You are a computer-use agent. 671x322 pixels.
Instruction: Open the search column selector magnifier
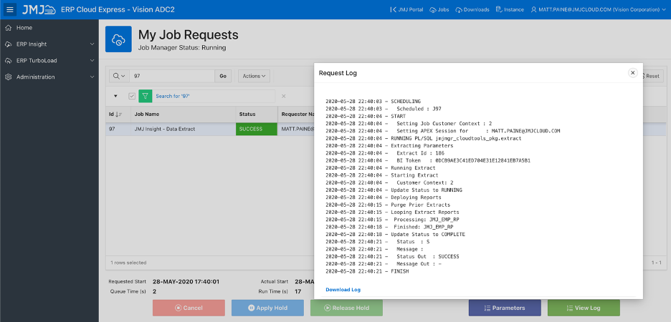click(x=119, y=76)
